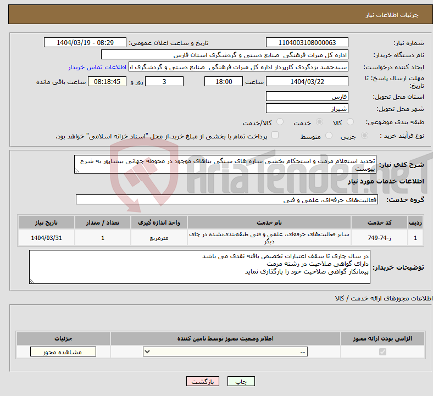This screenshot has width=433, height=396.
Task: Click the اطلاعات خدمات مورد نیاز heading
Action: point(386,181)
